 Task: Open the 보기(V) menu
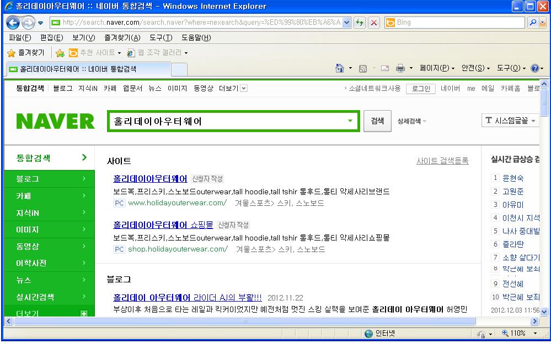click(84, 37)
